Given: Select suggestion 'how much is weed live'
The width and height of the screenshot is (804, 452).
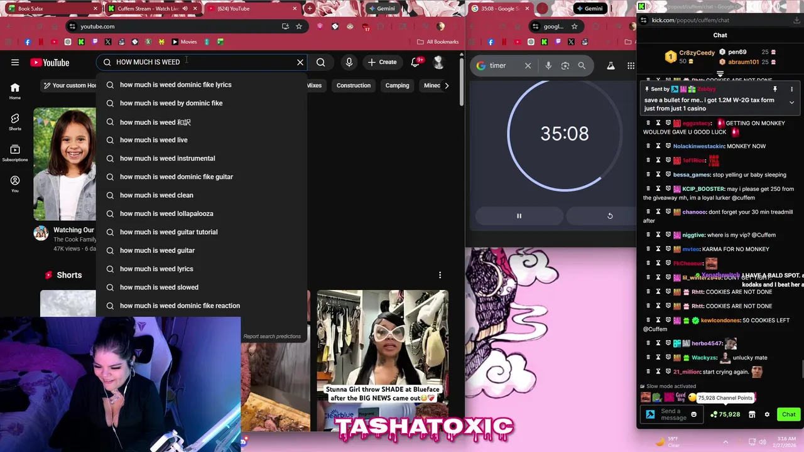Looking at the screenshot, I should click(x=202, y=140).
